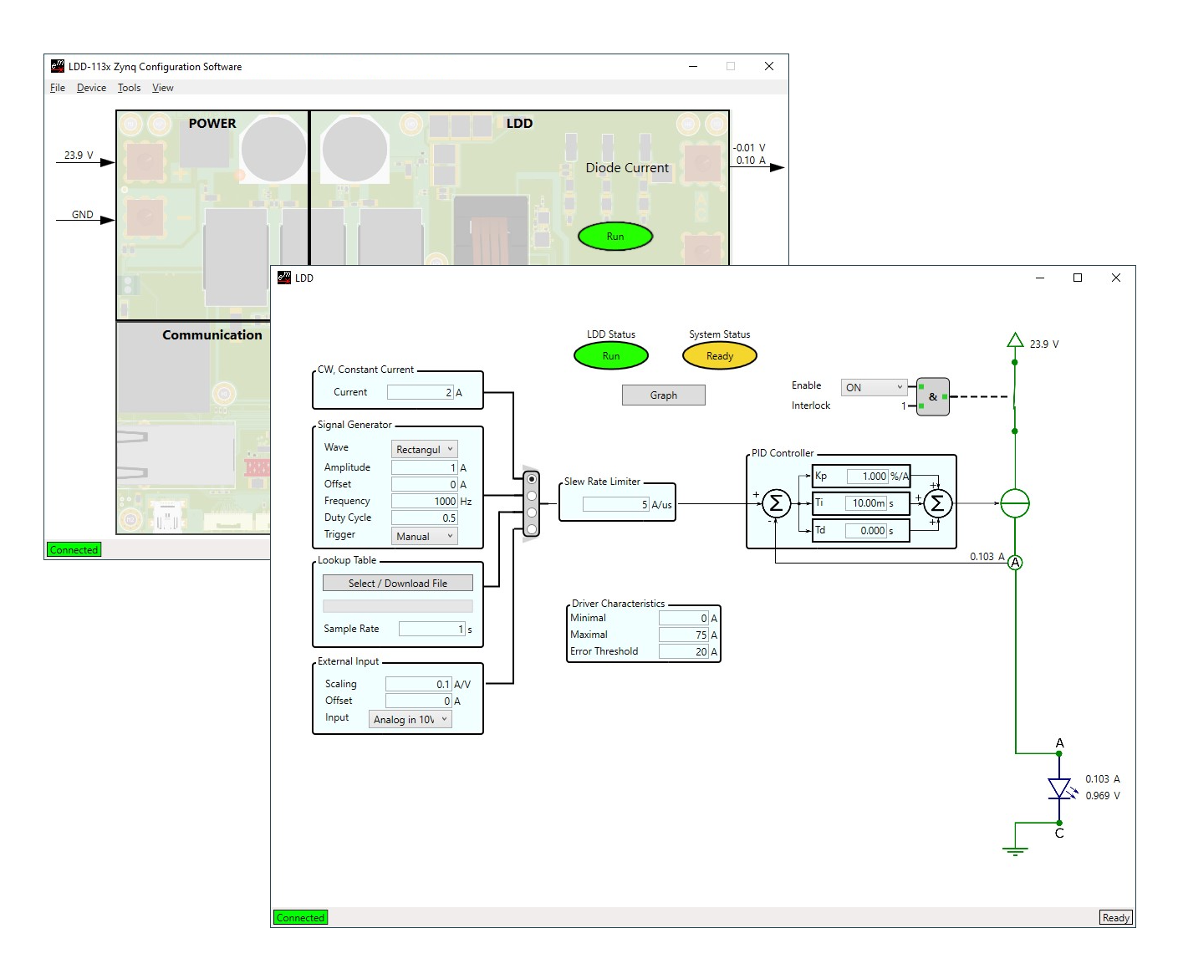Click the current source circle symbol
This screenshot has width=1178, height=969.
[x=1015, y=503]
